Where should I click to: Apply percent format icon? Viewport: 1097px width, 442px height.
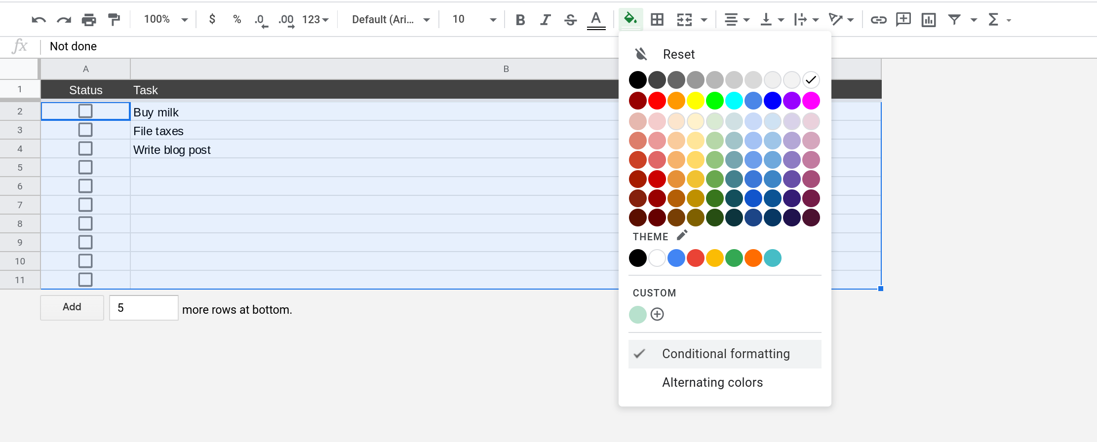[x=237, y=19]
